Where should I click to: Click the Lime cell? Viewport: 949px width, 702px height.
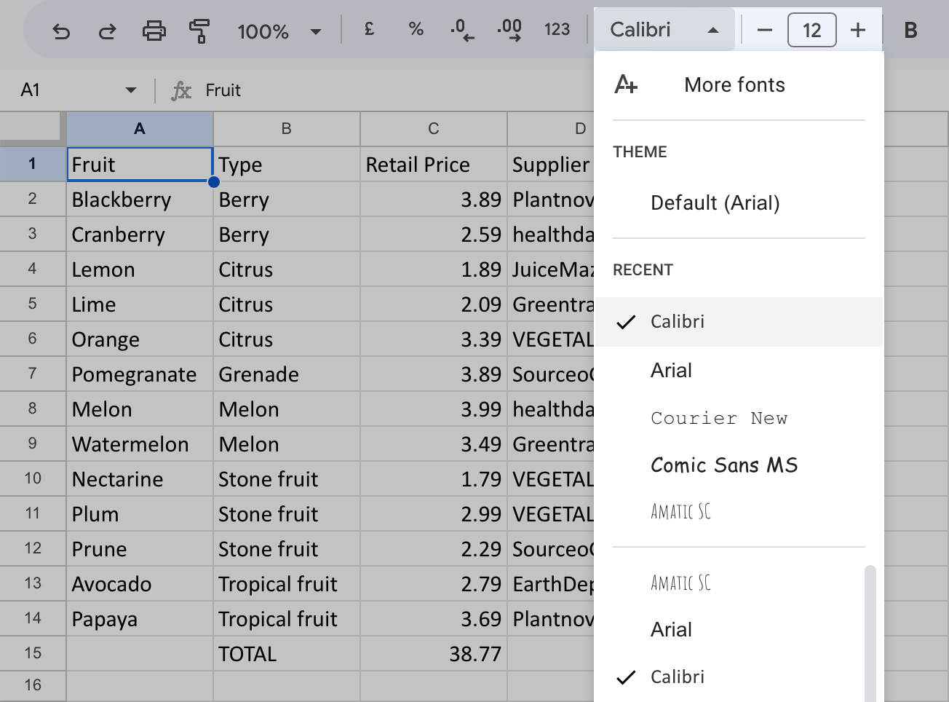click(140, 304)
